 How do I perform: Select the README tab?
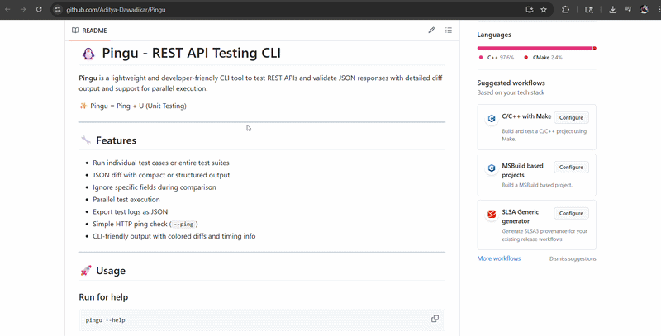pyautogui.click(x=89, y=31)
